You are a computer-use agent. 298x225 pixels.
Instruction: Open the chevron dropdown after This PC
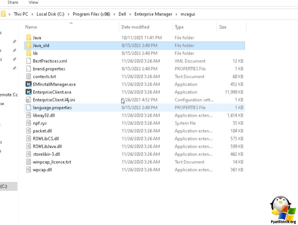(x=32, y=14)
